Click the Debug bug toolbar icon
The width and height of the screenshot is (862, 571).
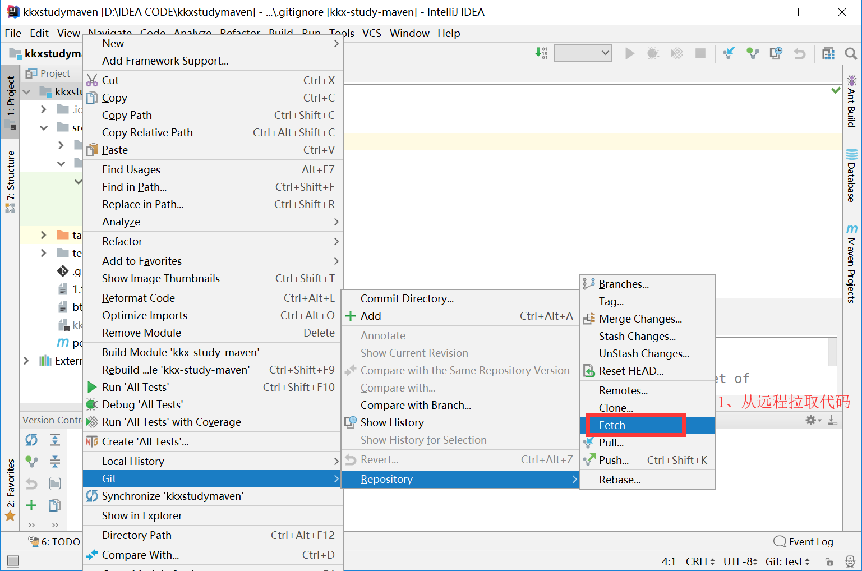click(653, 53)
